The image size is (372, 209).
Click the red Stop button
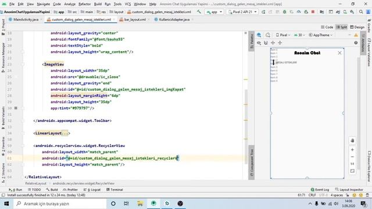[x=313, y=12]
